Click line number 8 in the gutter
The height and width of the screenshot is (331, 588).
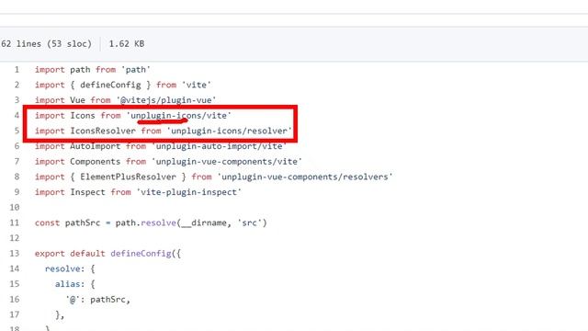click(x=17, y=177)
